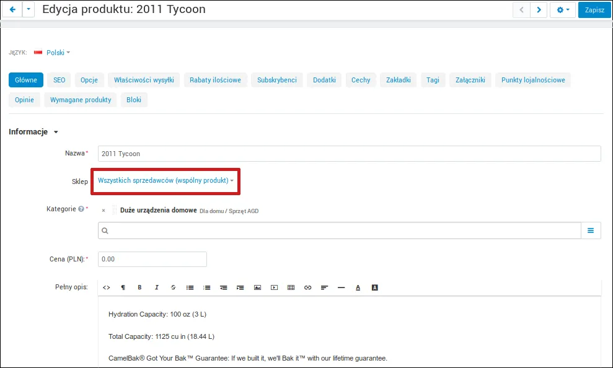Collapse the Informacje section
The width and height of the screenshot is (613, 368).
[33, 132]
